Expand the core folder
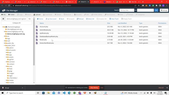The image size is (169, 95). point(6,66)
